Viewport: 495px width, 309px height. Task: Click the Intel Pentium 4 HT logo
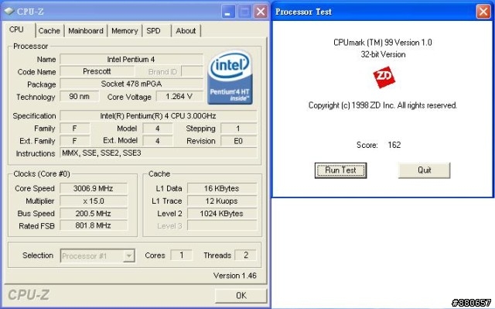pyautogui.click(x=230, y=77)
